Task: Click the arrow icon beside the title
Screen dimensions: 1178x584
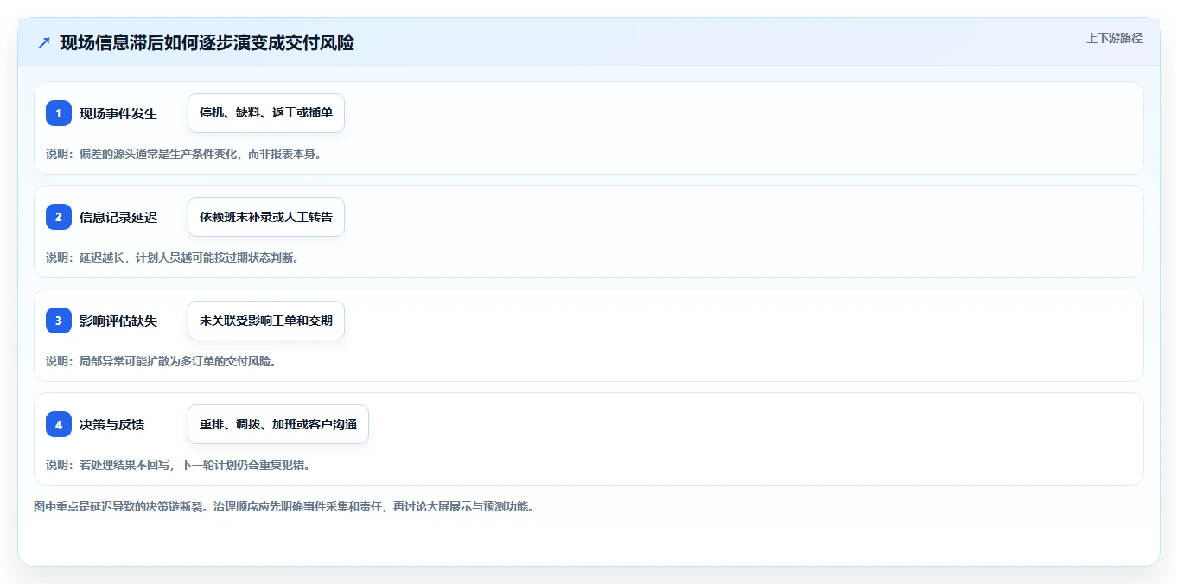Action: point(44,42)
